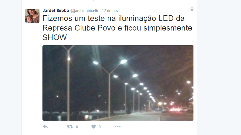
Task: Click the location pin icon
Action: [192, 10]
